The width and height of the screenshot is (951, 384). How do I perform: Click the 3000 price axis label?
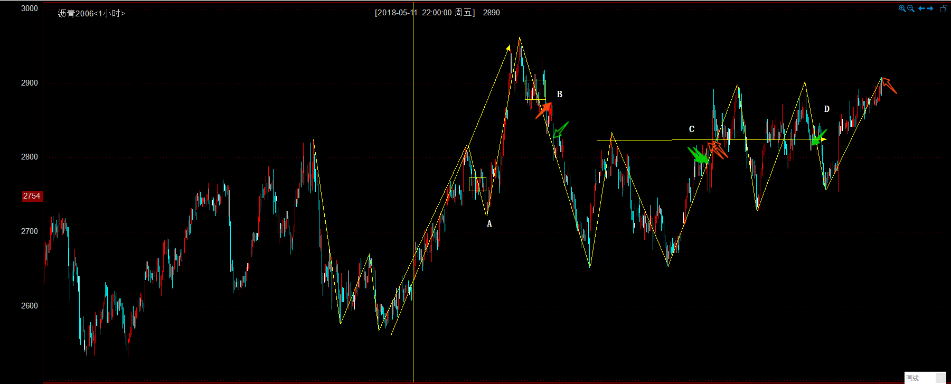click(30, 8)
